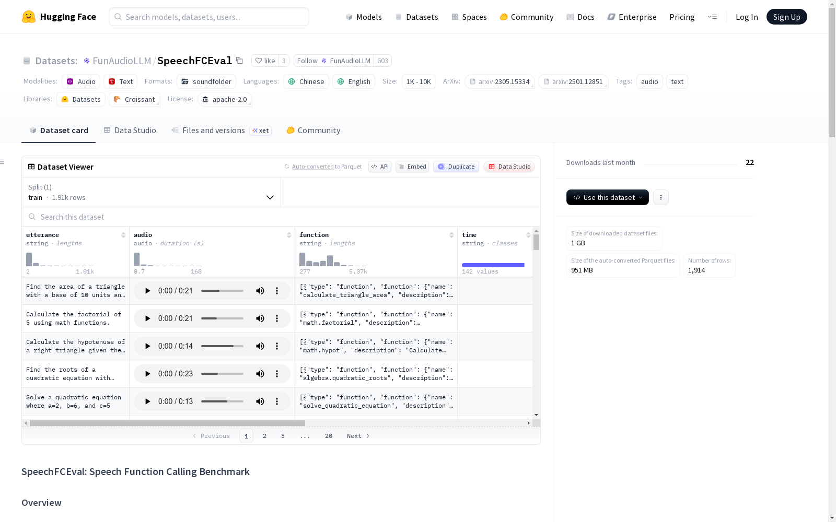Image resolution: width=836 pixels, height=522 pixels.
Task: Adjust seek slider in the triangle area audio
Action: [x=222, y=291]
